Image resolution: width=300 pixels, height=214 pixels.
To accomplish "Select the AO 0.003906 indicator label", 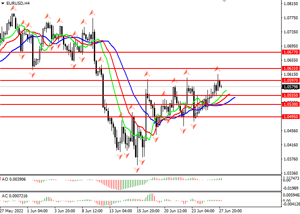I will (14, 178).
